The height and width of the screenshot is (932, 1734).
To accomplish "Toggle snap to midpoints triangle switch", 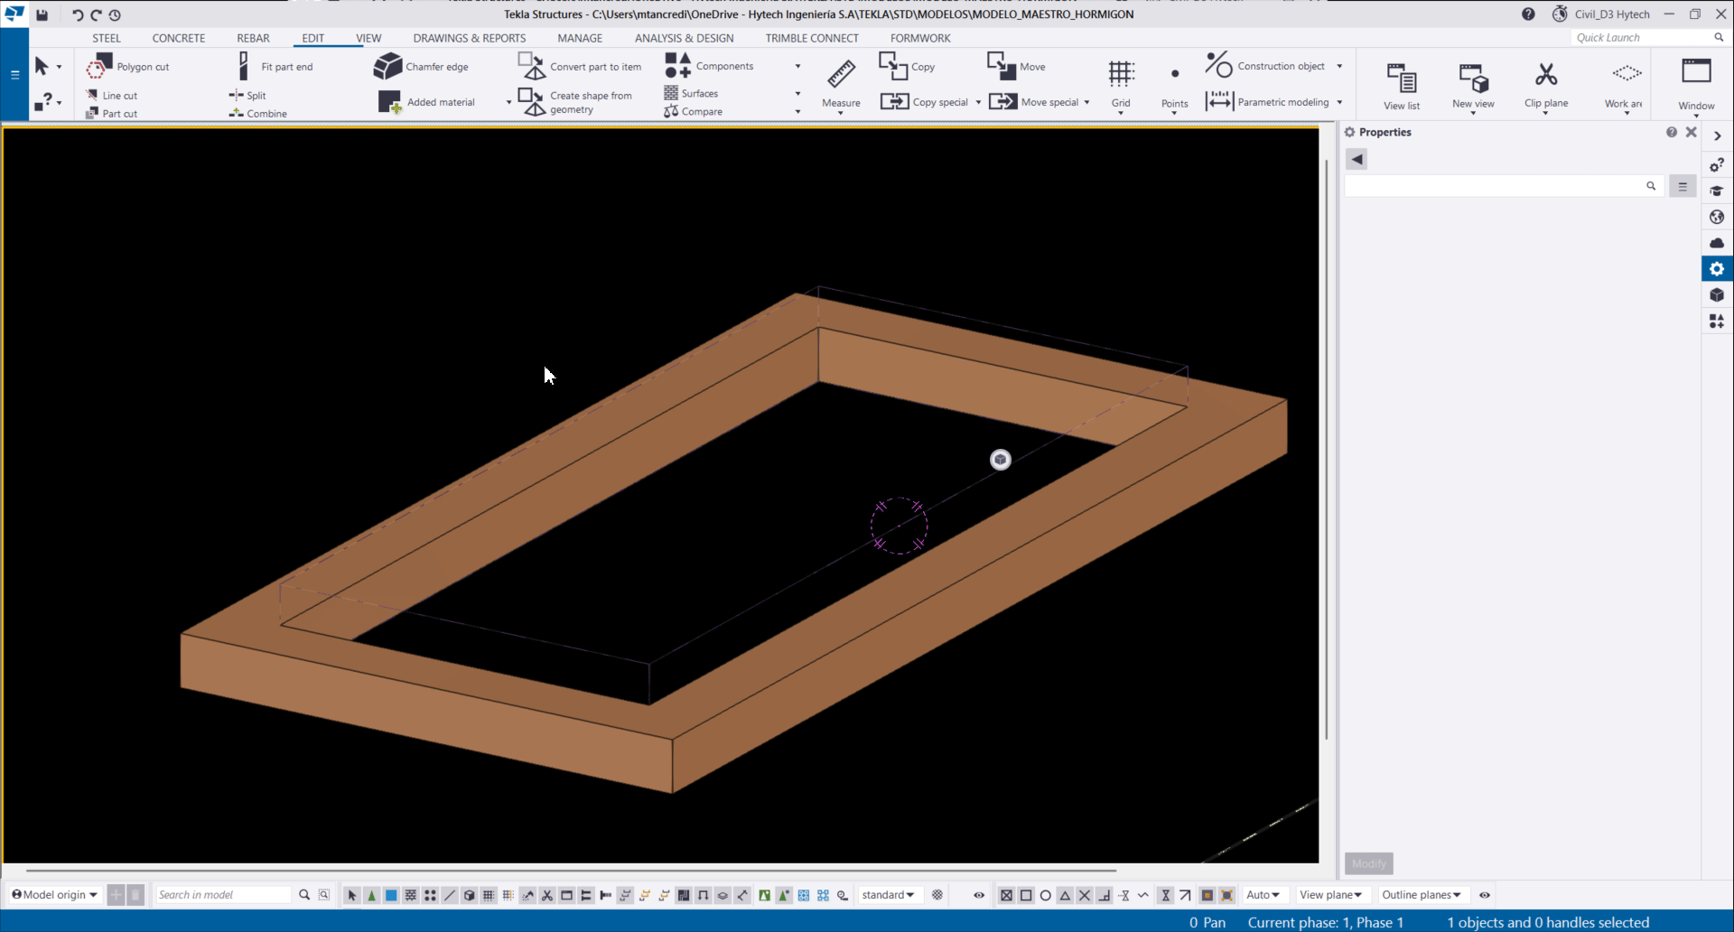I will point(1065,895).
